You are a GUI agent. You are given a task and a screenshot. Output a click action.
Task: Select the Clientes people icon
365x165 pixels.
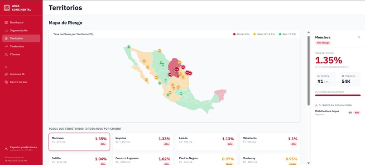[6, 54]
